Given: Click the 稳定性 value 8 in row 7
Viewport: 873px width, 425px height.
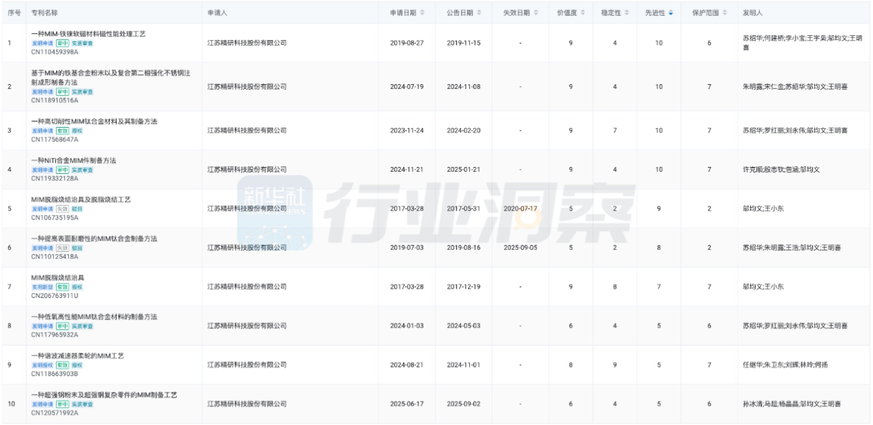Looking at the screenshot, I should click(x=615, y=286).
